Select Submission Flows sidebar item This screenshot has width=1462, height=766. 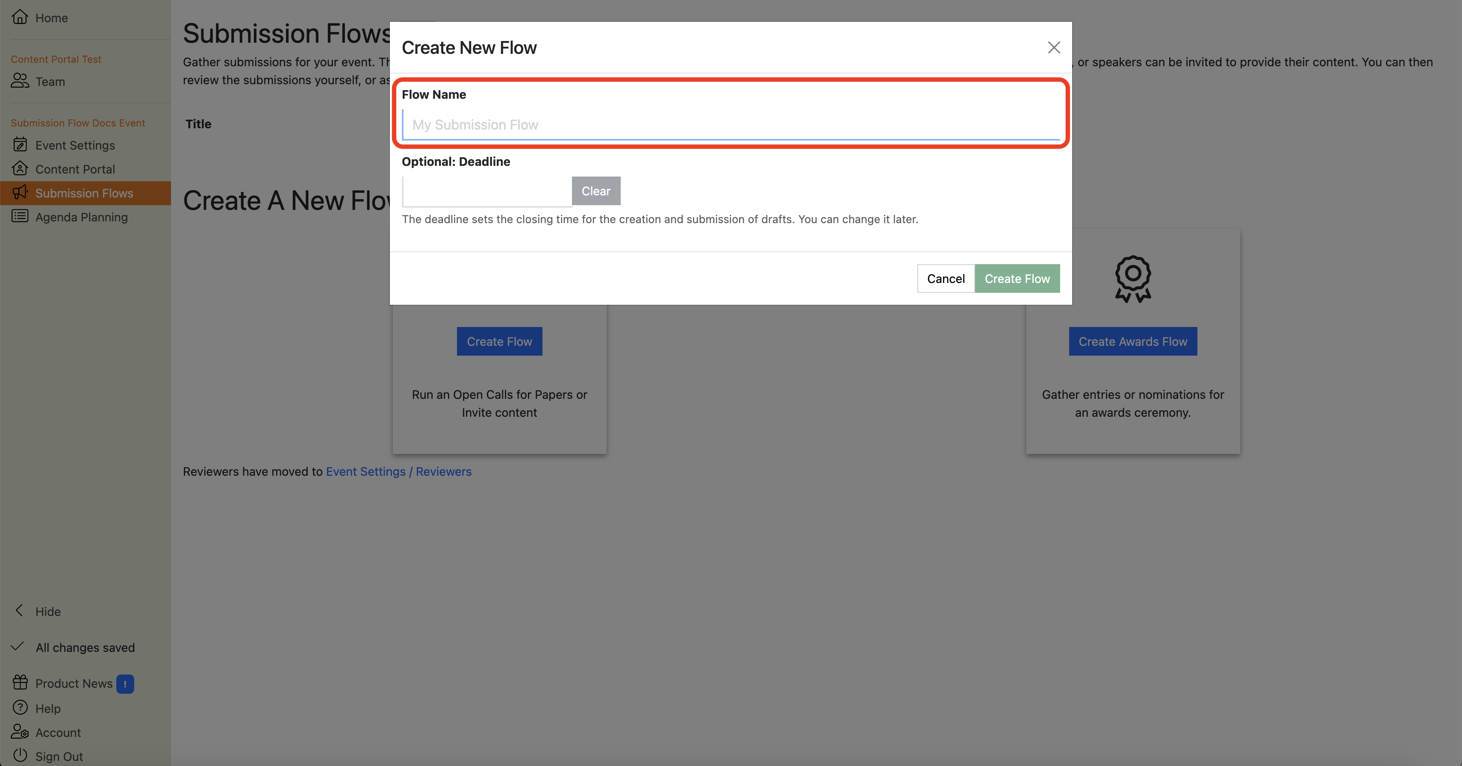(x=85, y=193)
